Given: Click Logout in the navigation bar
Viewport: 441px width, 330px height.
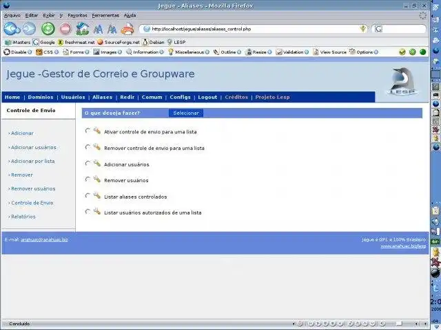Looking at the screenshot, I should click(x=207, y=97).
